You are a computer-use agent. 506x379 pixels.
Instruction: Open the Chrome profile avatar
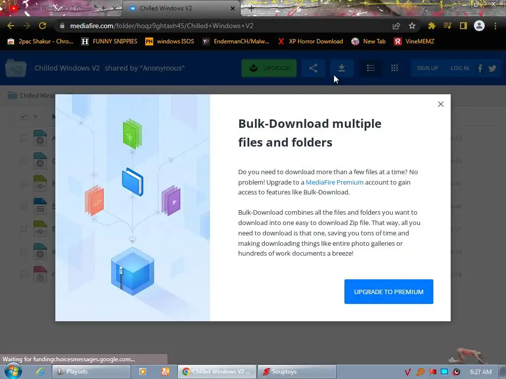click(479, 26)
